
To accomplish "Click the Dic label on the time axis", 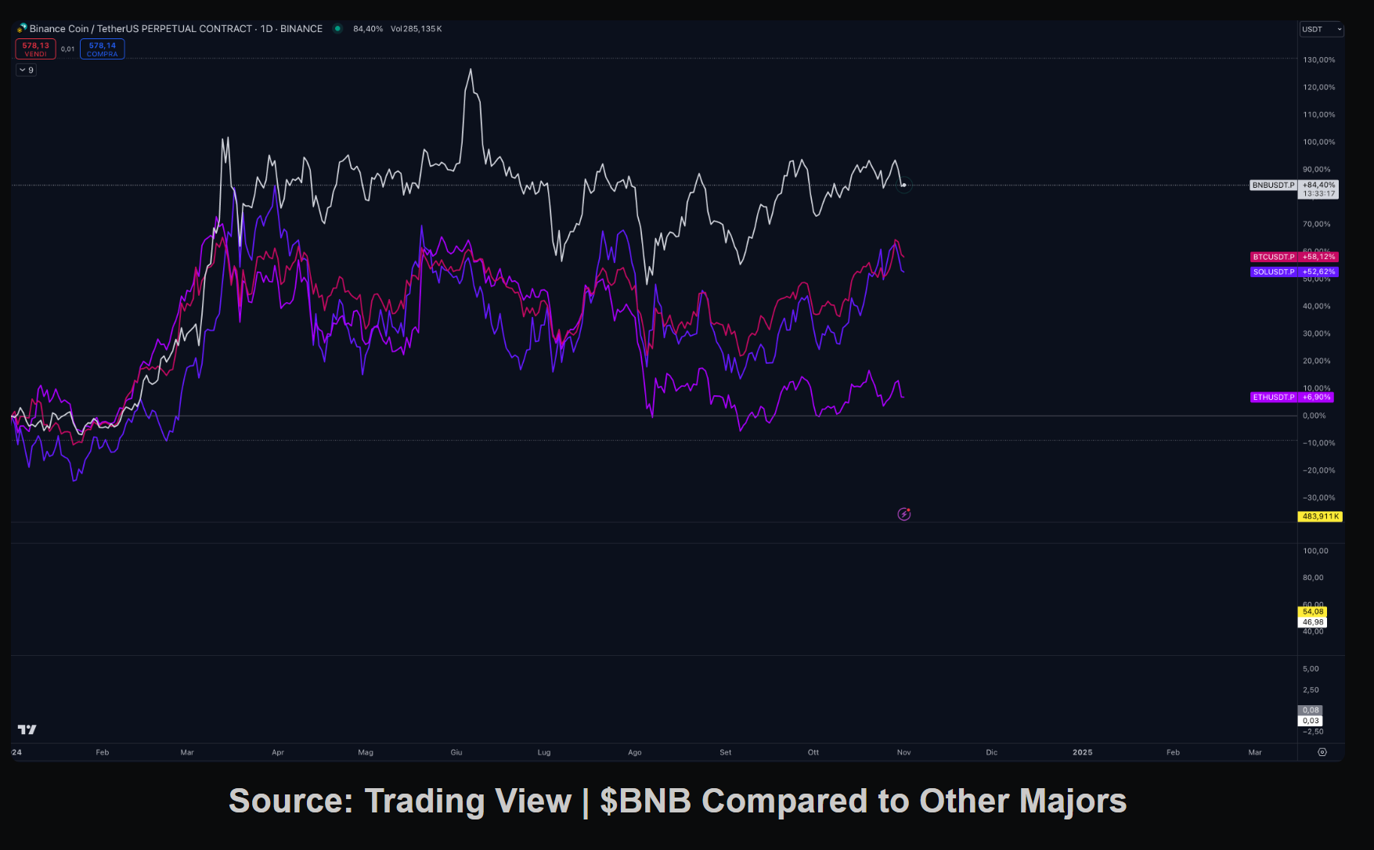I will point(992,752).
